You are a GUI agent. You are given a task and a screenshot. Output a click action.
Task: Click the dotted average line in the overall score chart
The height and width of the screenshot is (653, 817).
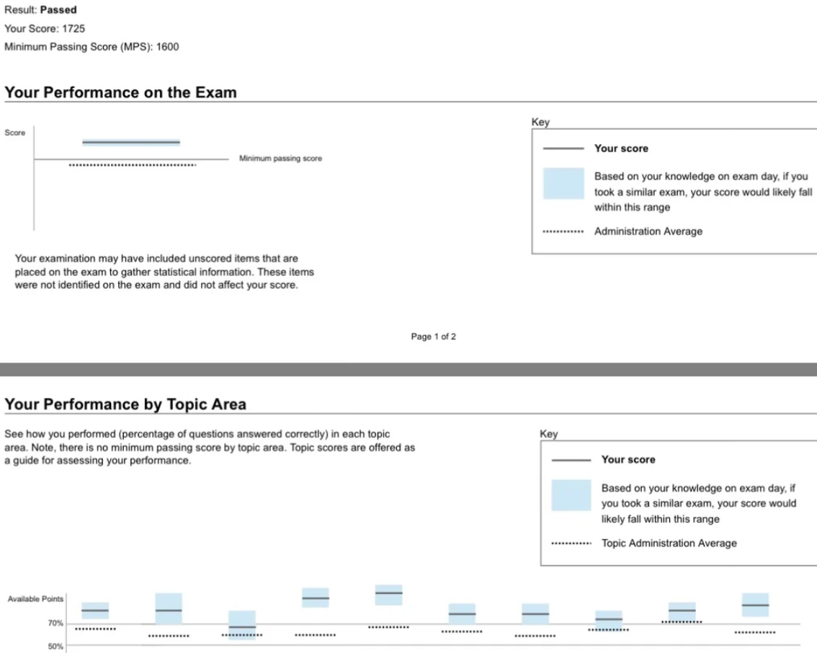[x=132, y=166]
